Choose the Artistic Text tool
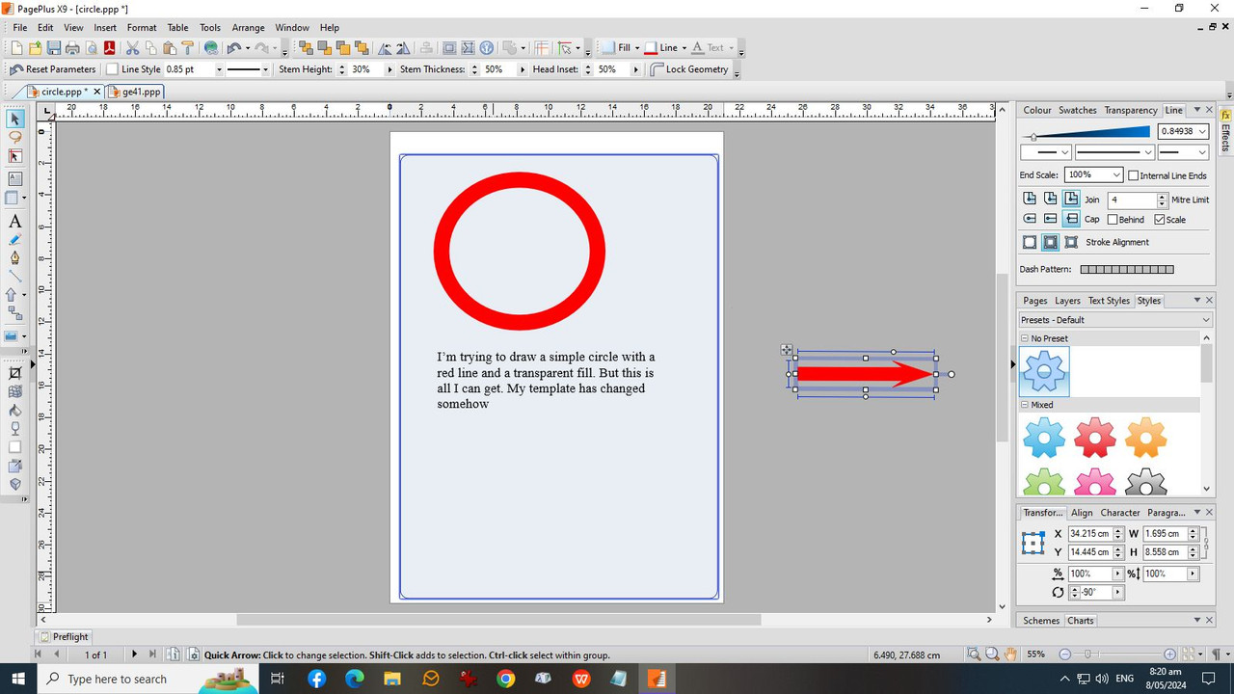 point(15,222)
